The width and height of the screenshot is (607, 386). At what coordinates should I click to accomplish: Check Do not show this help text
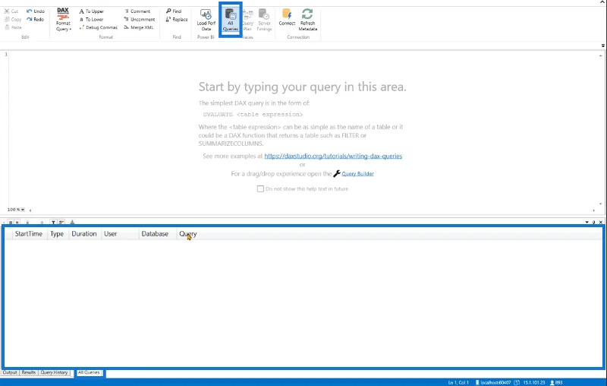coord(260,188)
